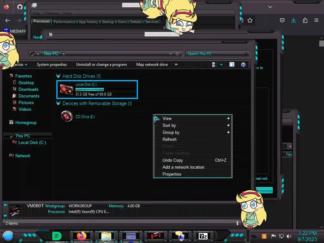Open Firefox from the taskbar

click(82, 236)
